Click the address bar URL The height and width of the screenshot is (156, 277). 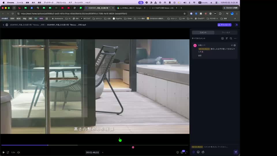[74, 14]
